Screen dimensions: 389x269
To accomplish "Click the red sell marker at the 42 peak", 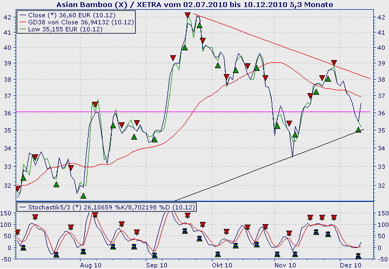I will coord(187,15).
